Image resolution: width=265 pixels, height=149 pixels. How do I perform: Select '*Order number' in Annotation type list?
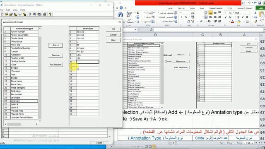click(x=24, y=32)
